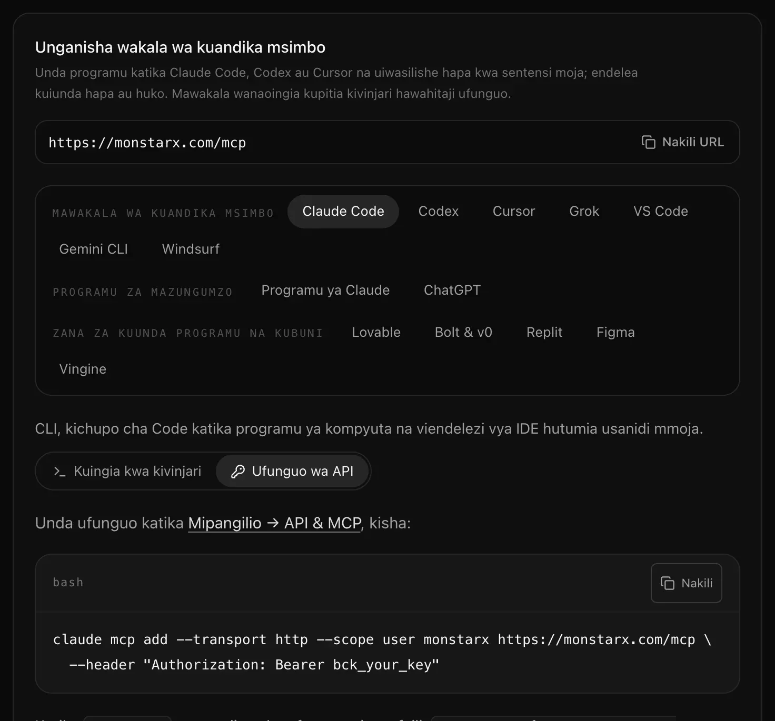Switch to the Replit tab
Viewport: 775px width, 721px height.
point(544,332)
